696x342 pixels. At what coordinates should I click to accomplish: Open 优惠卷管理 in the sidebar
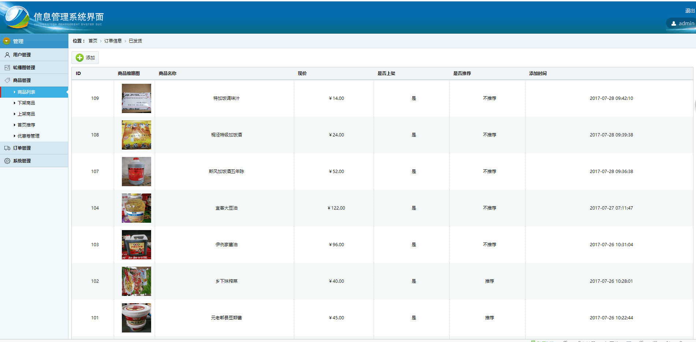(29, 136)
